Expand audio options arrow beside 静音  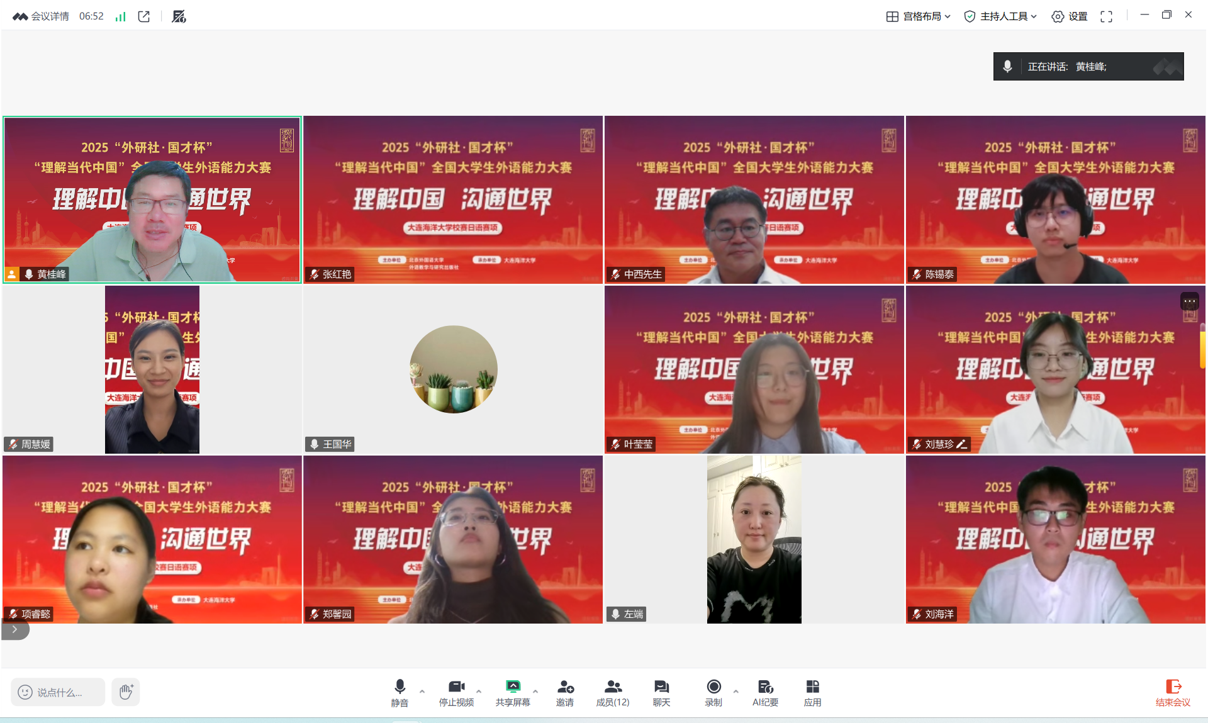click(422, 691)
